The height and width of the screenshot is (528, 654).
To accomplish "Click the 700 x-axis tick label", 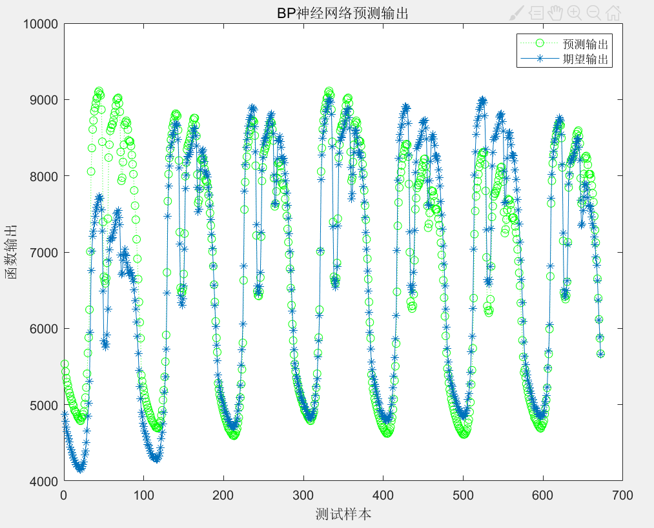I will 622,495.
